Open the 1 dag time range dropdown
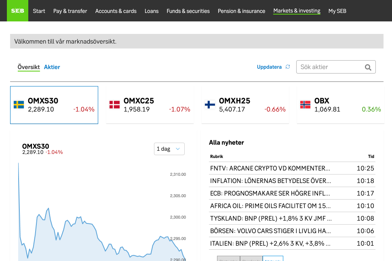 click(169, 149)
